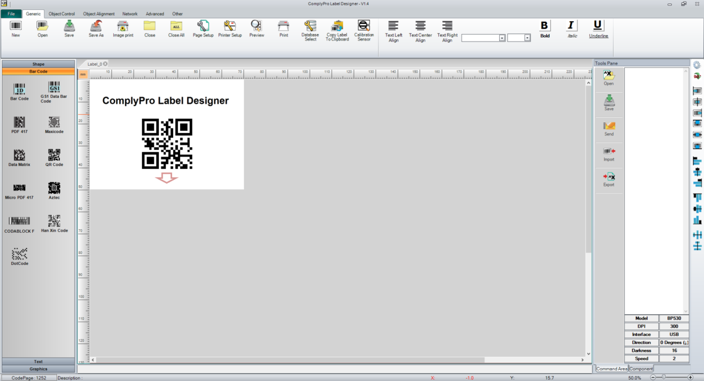
Task: Select the Micro PDF 417 tool
Action: 19,191
